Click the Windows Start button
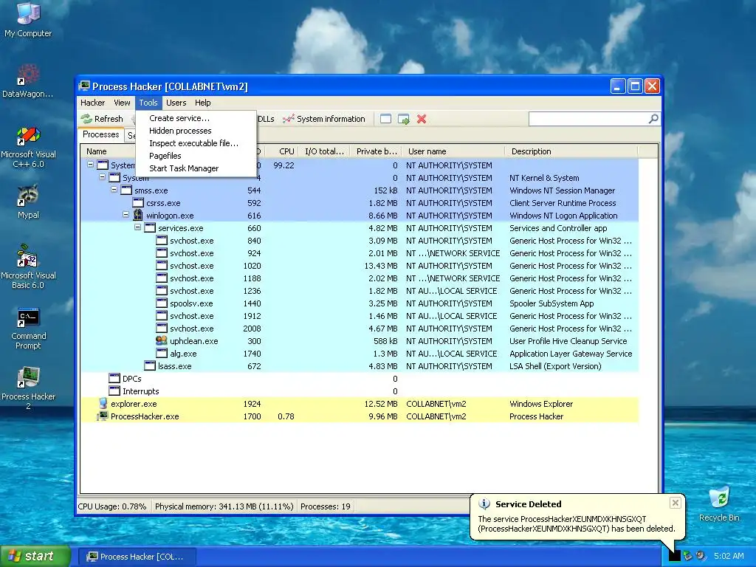 pyautogui.click(x=35, y=556)
